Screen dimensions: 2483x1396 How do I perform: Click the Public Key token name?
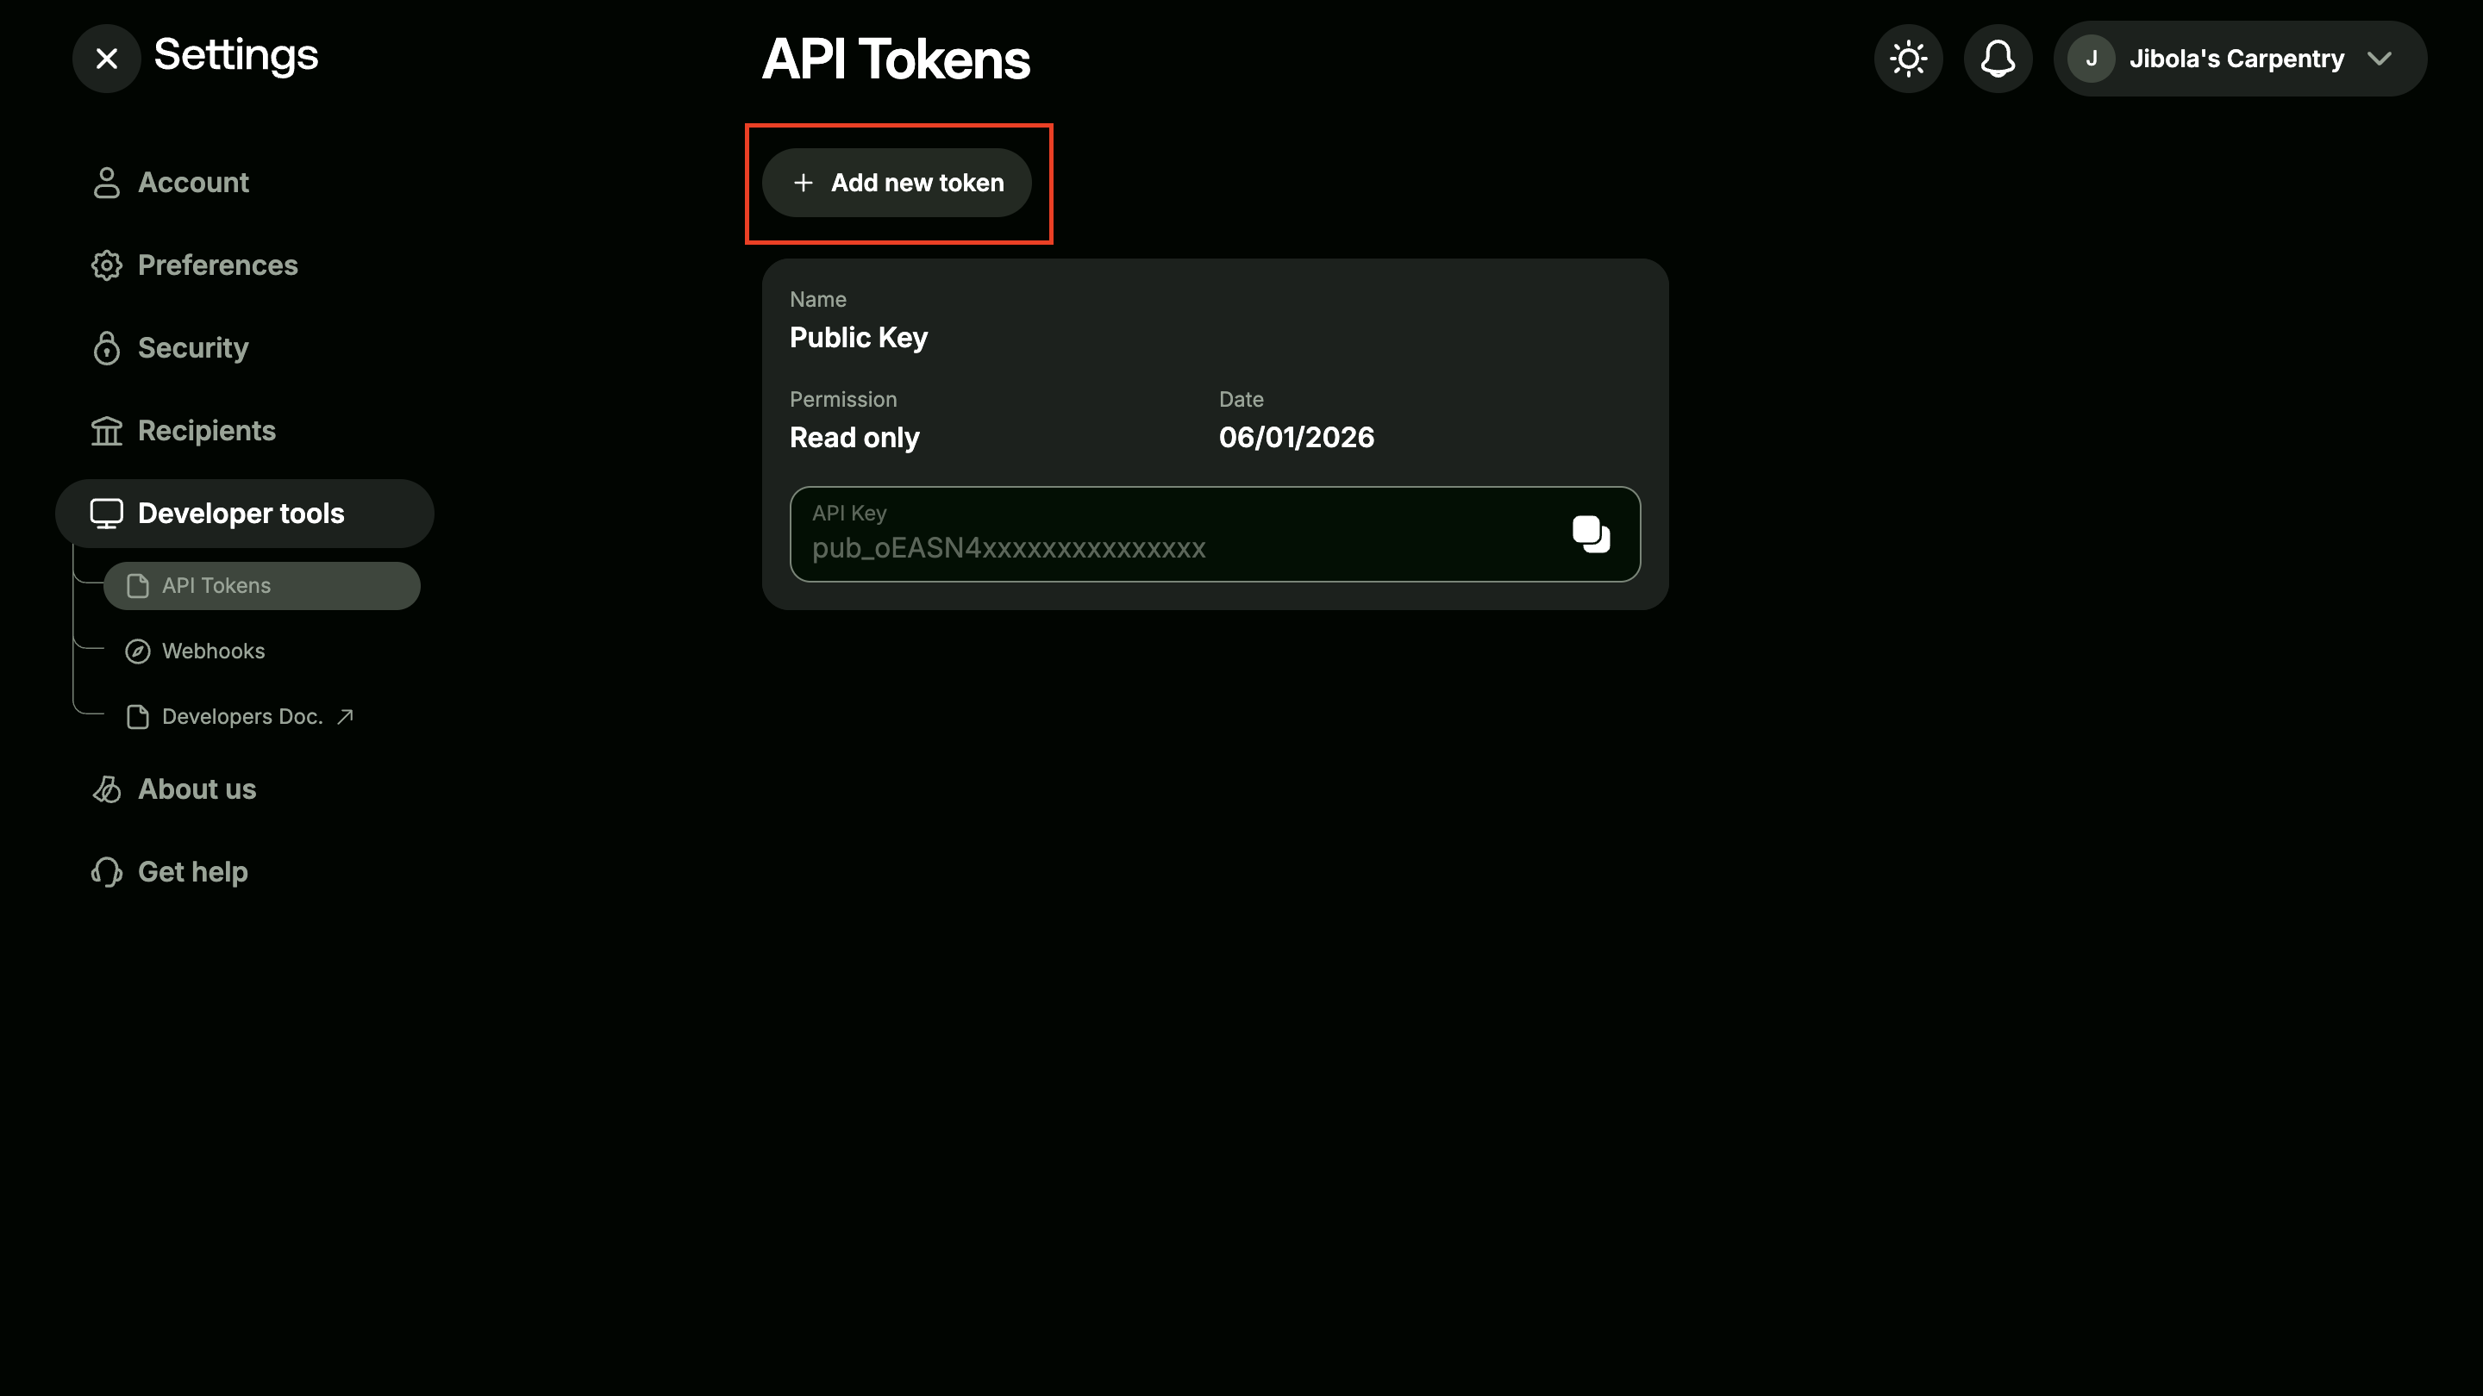858,337
